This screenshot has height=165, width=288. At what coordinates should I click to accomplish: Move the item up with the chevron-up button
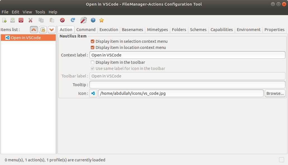(34, 30)
